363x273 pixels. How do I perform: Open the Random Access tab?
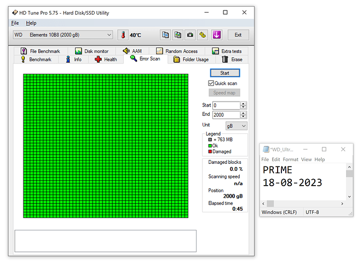click(x=177, y=51)
